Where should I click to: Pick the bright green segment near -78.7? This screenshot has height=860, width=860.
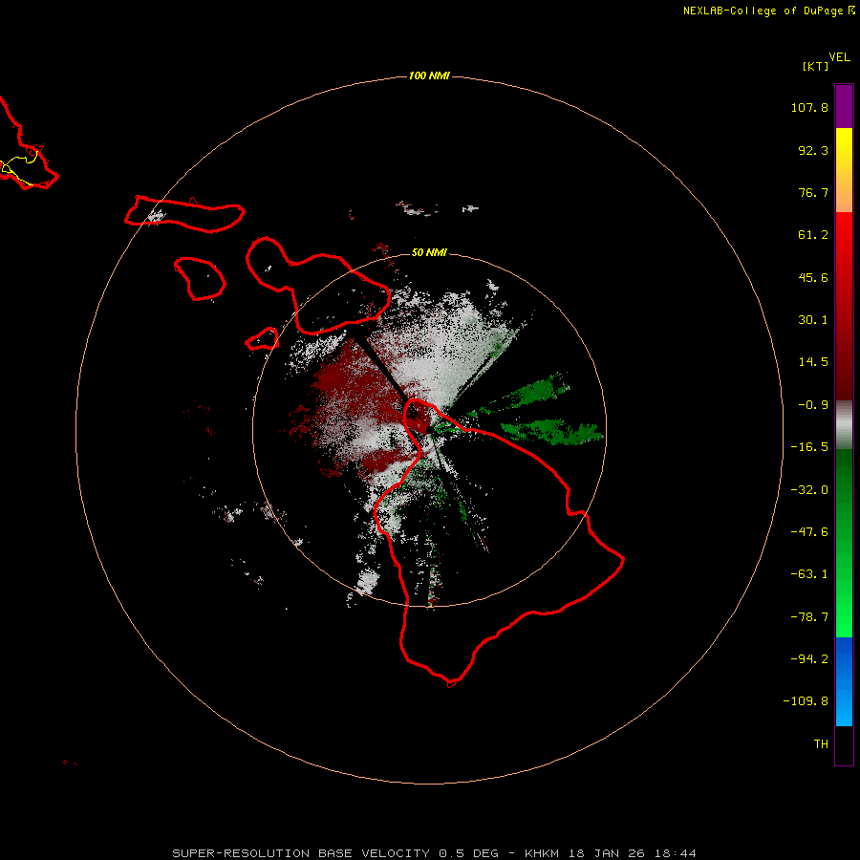(x=844, y=617)
